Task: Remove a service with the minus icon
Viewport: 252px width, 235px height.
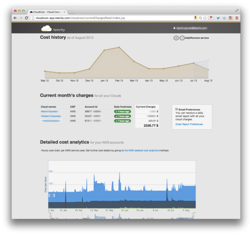Action: click(182, 38)
